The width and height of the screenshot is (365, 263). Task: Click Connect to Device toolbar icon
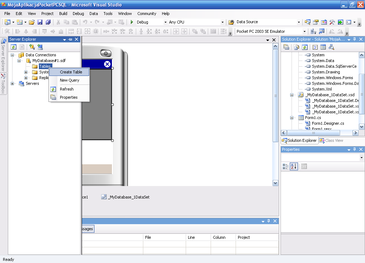313,31
